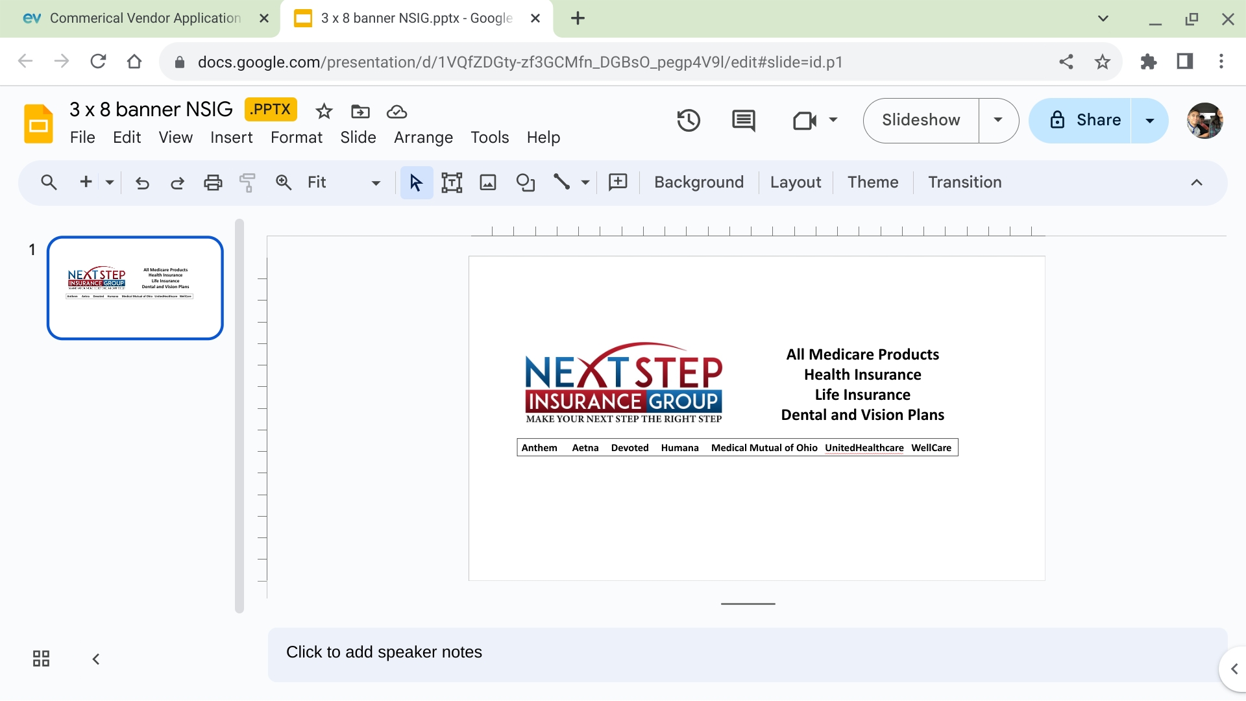The height and width of the screenshot is (701, 1246).
Task: Click the Transition button
Action: (x=964, y=182)
